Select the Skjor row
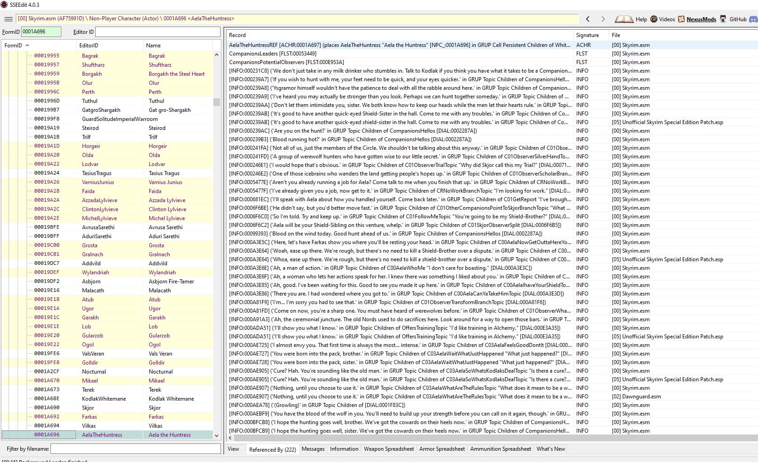The height and width of the screenshot is (462, 758). pos(107,407)
